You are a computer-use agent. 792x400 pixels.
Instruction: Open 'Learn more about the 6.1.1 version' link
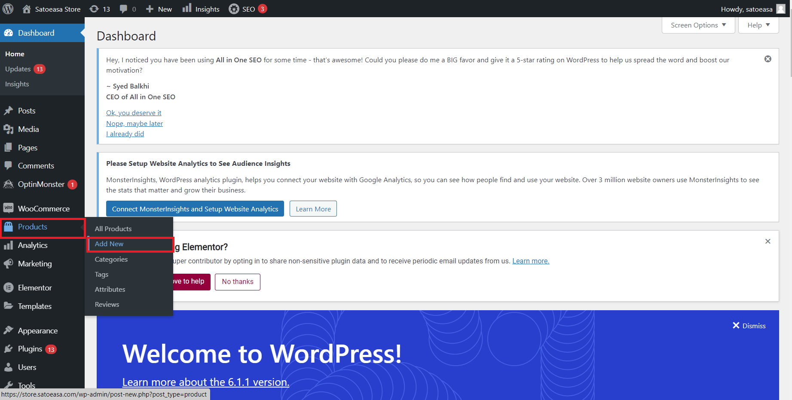coord(206,382)
